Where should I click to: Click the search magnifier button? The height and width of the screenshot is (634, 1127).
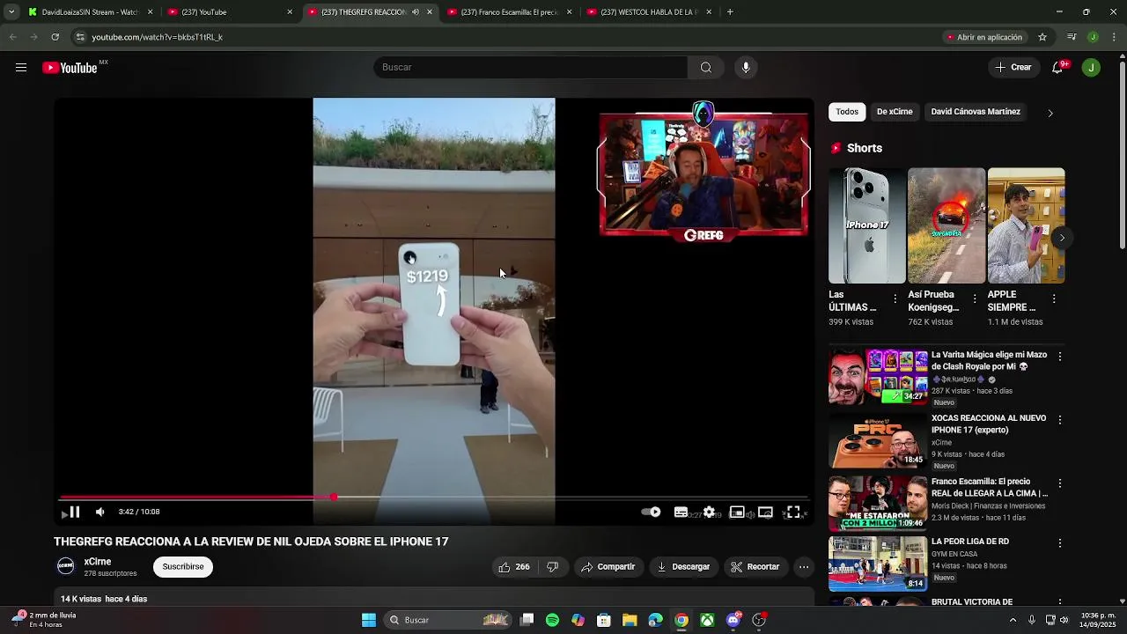pos(706,68)
